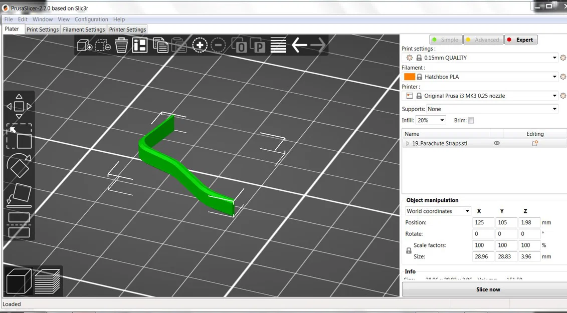
Task: Switch to the Plater tab
Action: [x=12, y=29]
